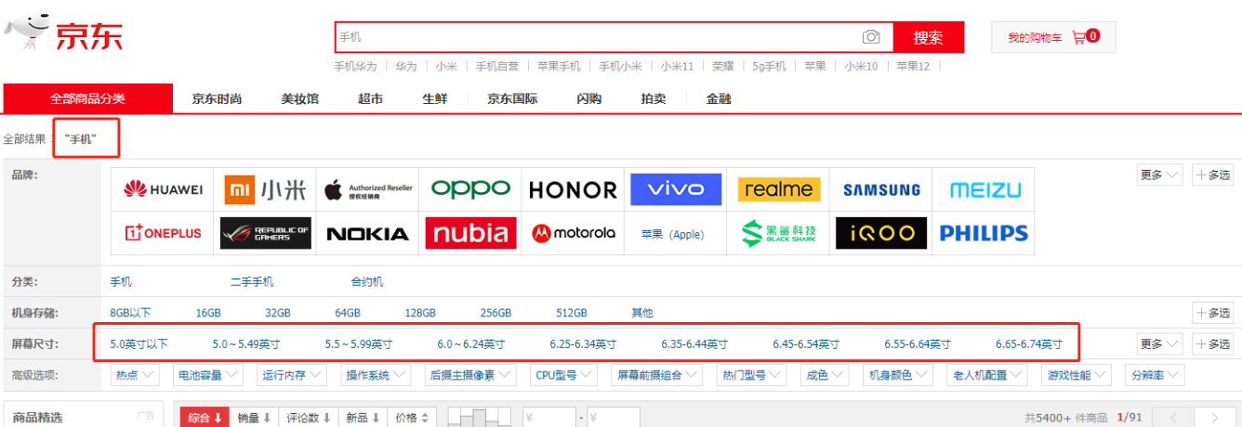Select Republic of Gamers brand logo
The image size is (1242, 427).
(x=265, y=233)
